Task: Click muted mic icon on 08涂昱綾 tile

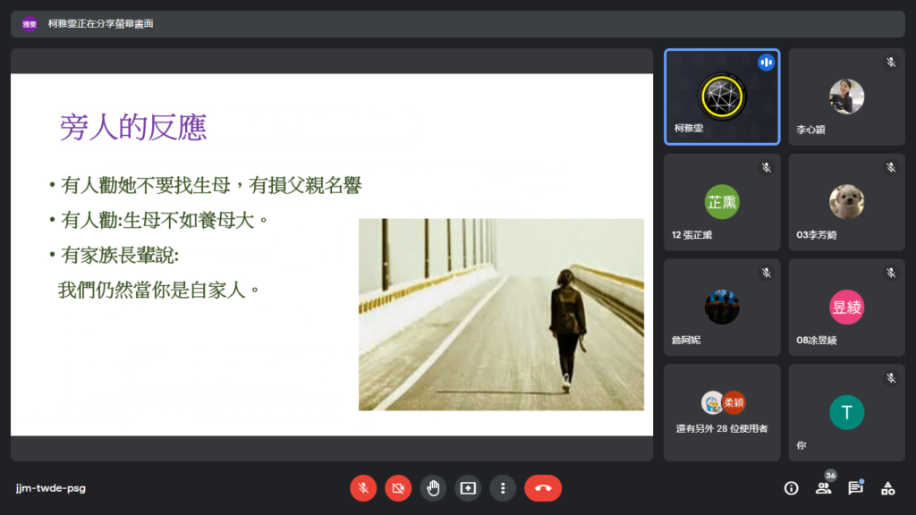Action: [x=891, y=273]
